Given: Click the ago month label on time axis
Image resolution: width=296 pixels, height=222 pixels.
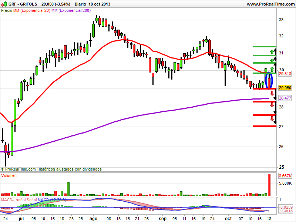Looking at the screenshot, I should click(x=93, y=219).
